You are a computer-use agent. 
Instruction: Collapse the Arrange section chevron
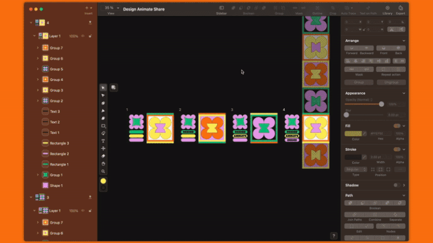click(x=404, y=40)
